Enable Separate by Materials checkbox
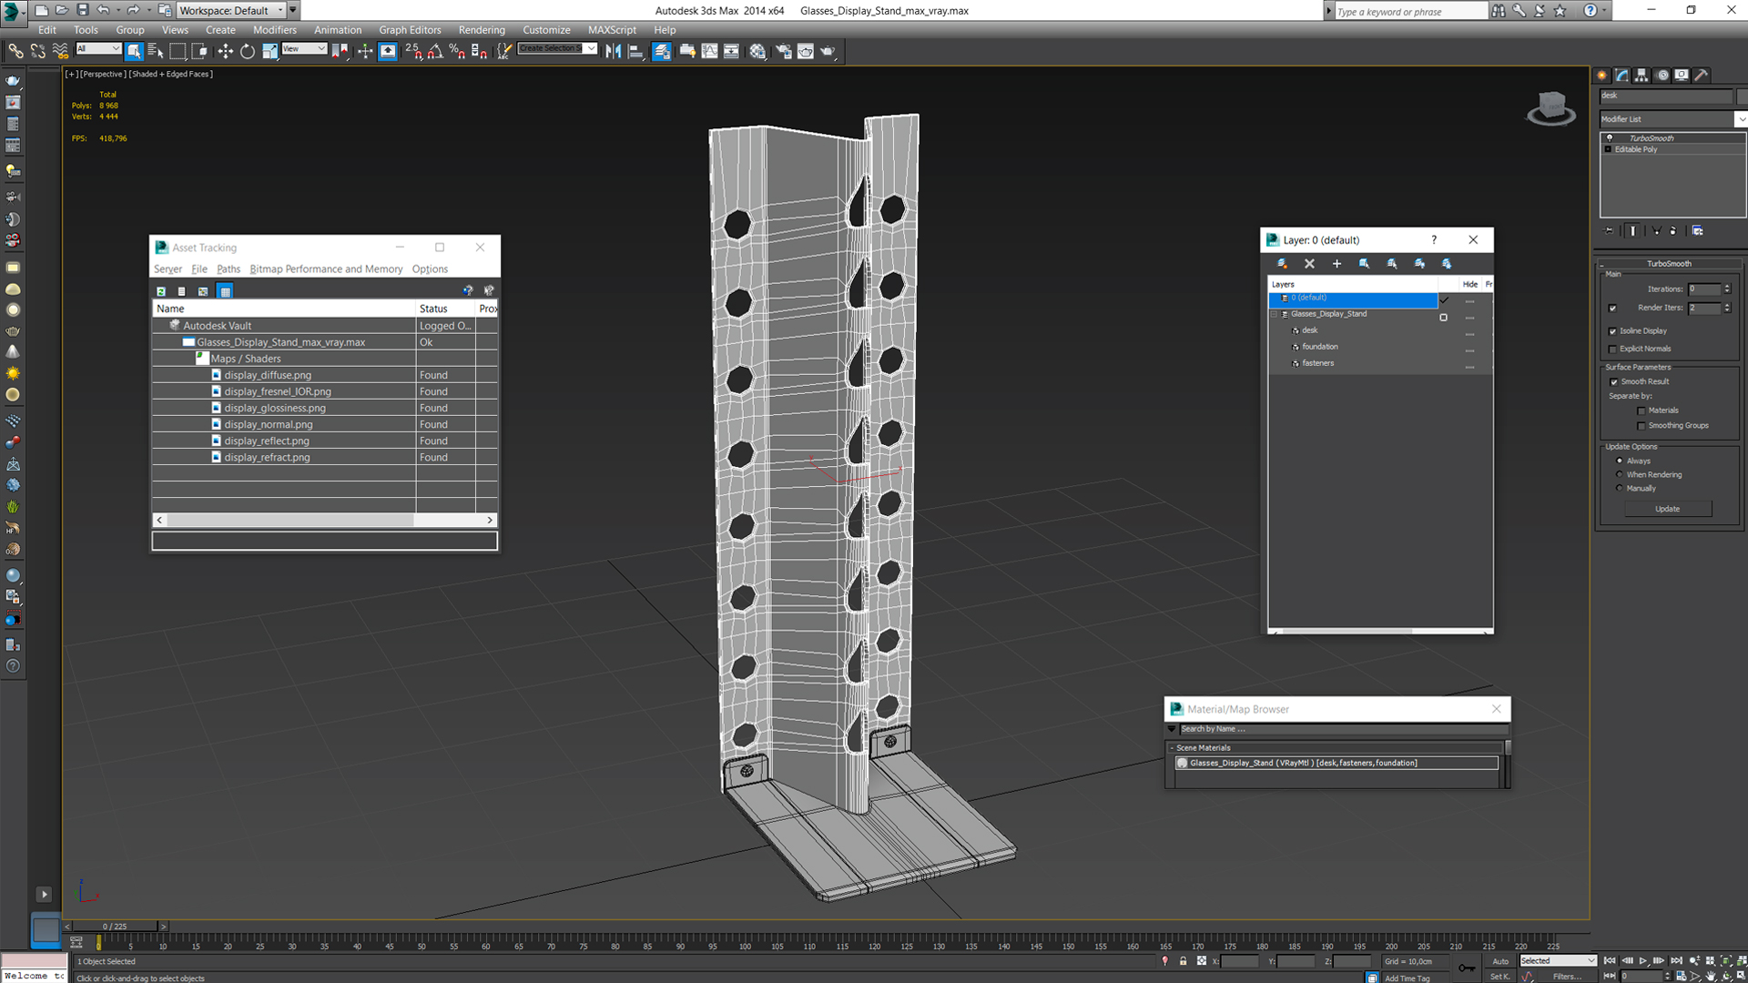The height and width of the screenshot is (983, 1748). [1641, 411]
